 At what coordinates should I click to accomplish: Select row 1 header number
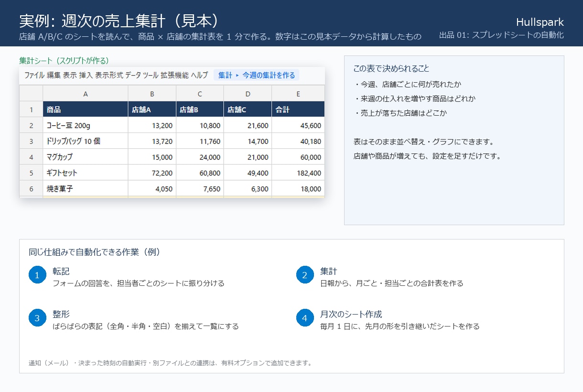coord(31,109)
